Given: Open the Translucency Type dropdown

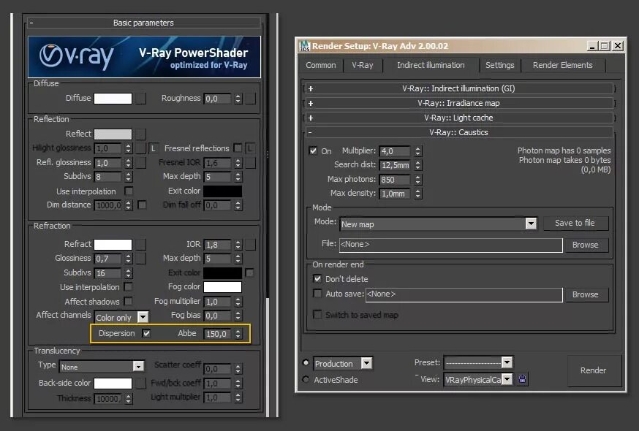Looking at the screenshot, I should 102,367.
